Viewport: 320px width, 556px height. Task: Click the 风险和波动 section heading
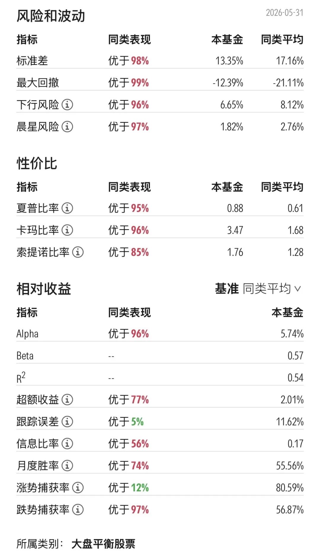tap(51, 16)
